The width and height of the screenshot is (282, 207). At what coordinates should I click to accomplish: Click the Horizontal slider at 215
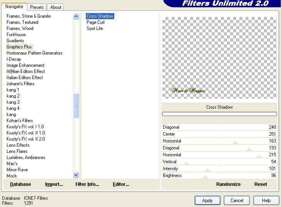point(219,155)
